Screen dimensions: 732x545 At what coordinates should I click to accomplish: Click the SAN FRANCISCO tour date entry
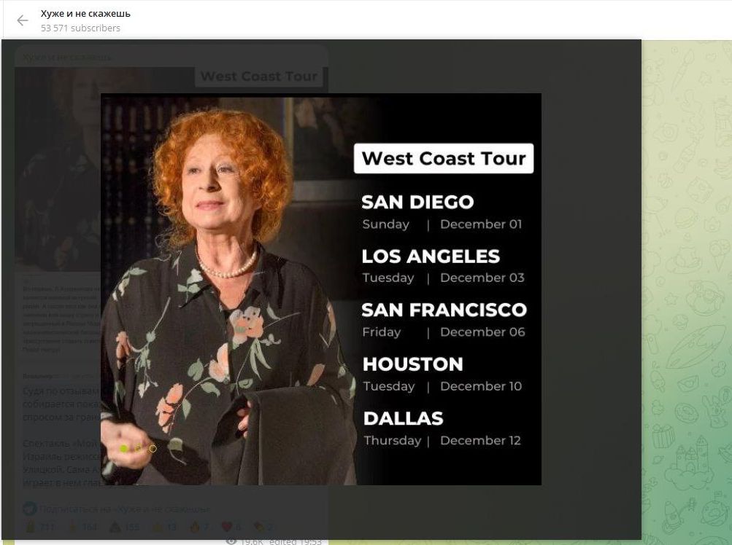coord(444,310)
